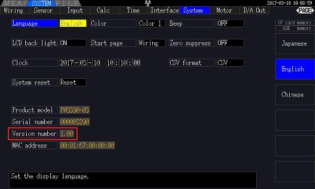Change the Start page Wiring value
Viewport: 315px width, 189px height.
(x=152, y=43)
